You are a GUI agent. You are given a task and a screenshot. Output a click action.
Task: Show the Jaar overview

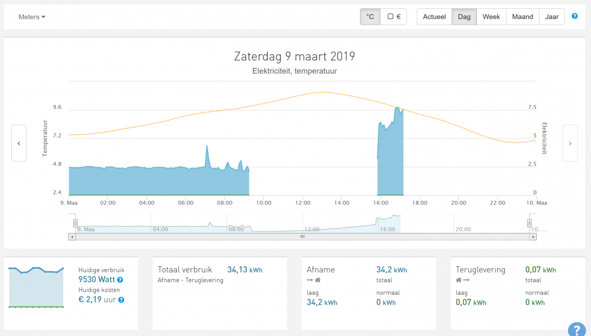(552, 17)
